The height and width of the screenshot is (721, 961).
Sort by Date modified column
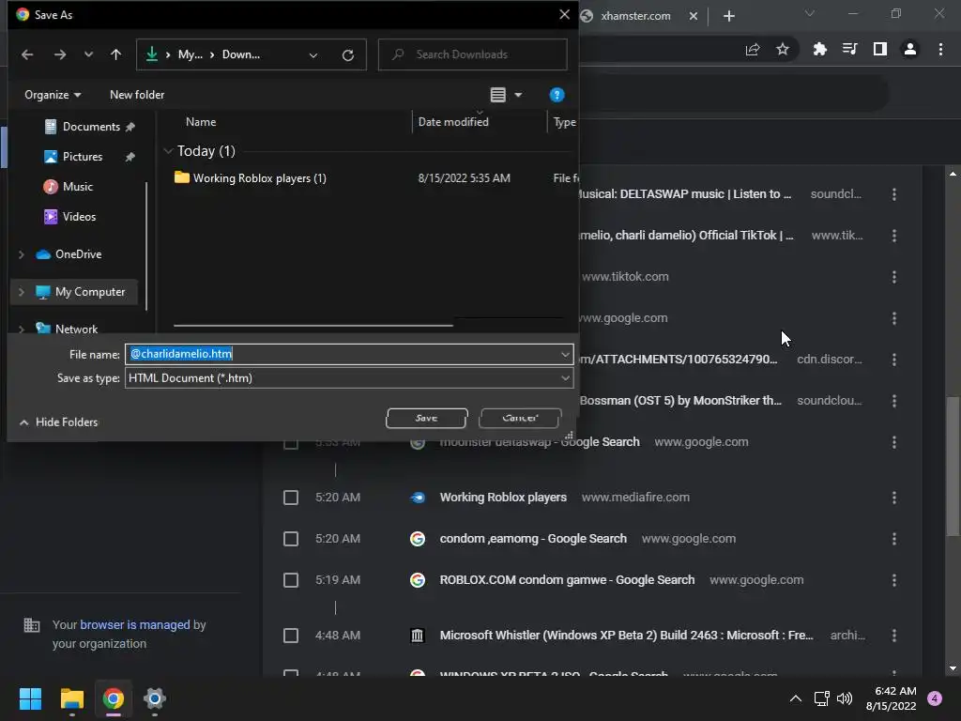click(x=453, y=122)
